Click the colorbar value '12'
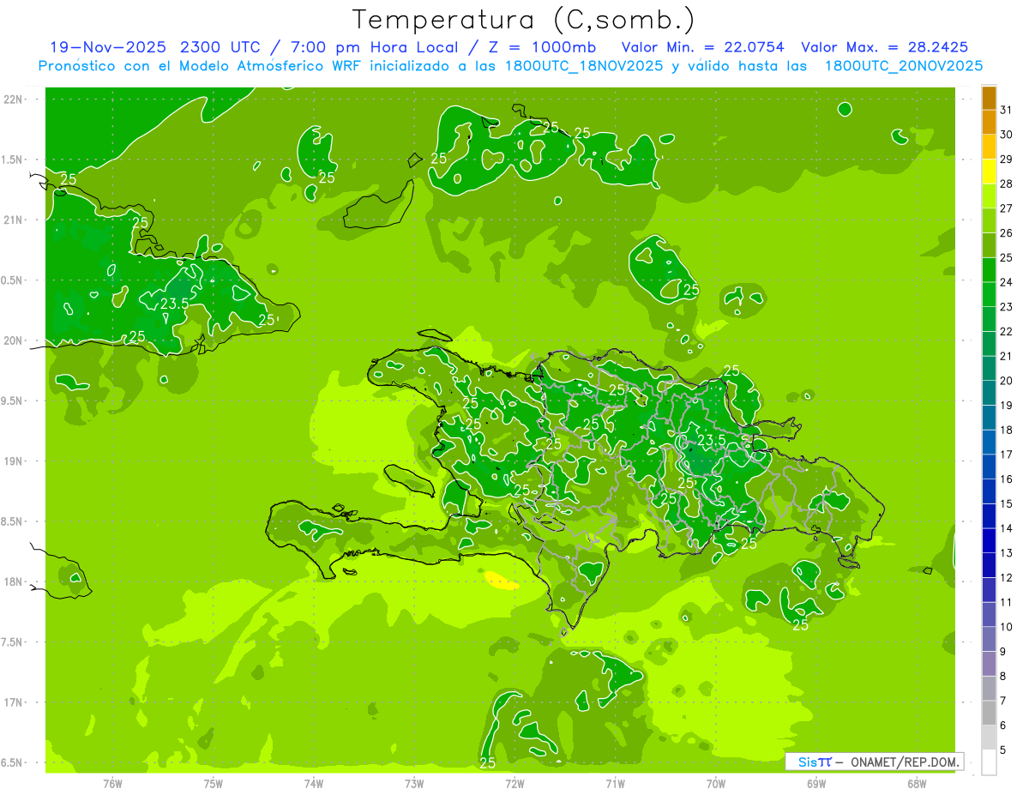The width and height of the screenshot is (1029, 795). click(1006, 578)
